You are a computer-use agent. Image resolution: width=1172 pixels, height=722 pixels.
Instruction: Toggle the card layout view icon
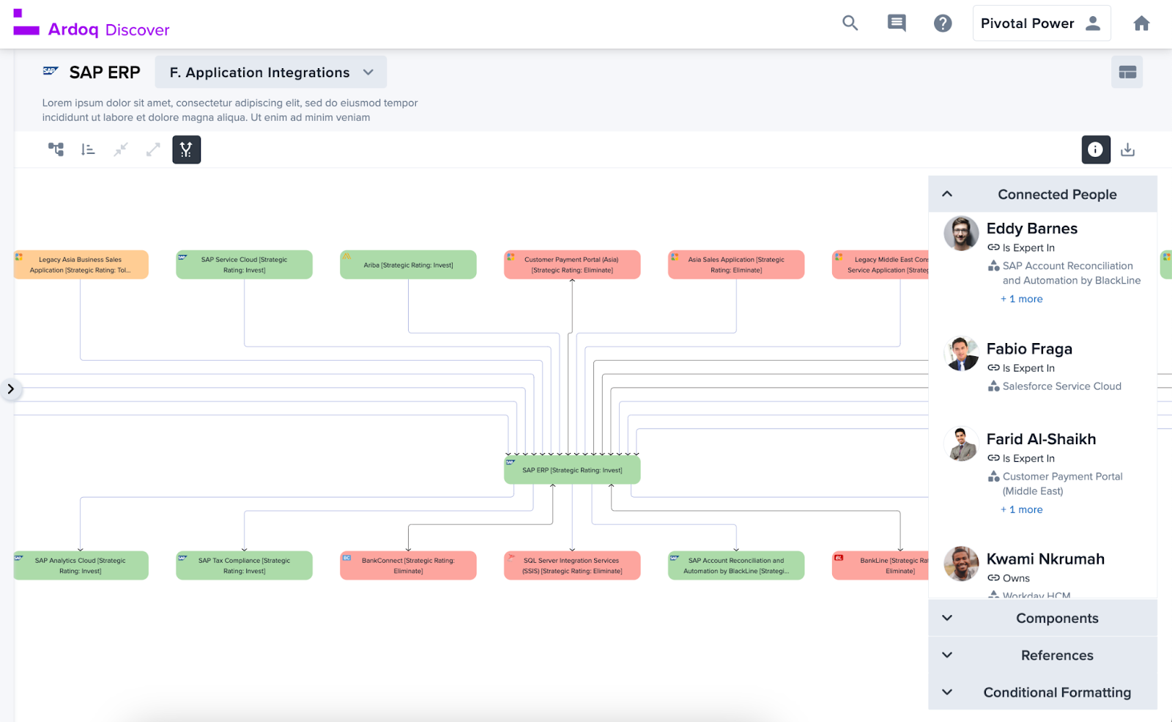click(x=1127, y=72)
